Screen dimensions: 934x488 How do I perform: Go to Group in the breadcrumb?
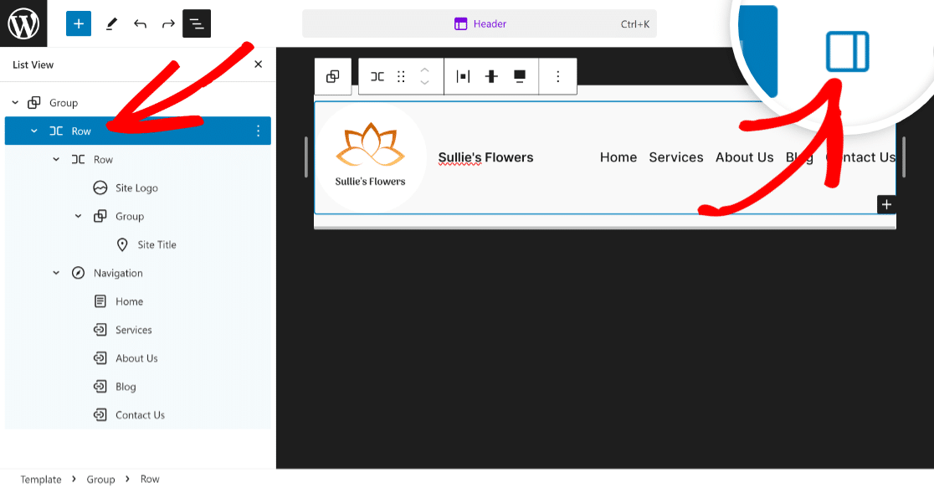click(x=100, y=479)
